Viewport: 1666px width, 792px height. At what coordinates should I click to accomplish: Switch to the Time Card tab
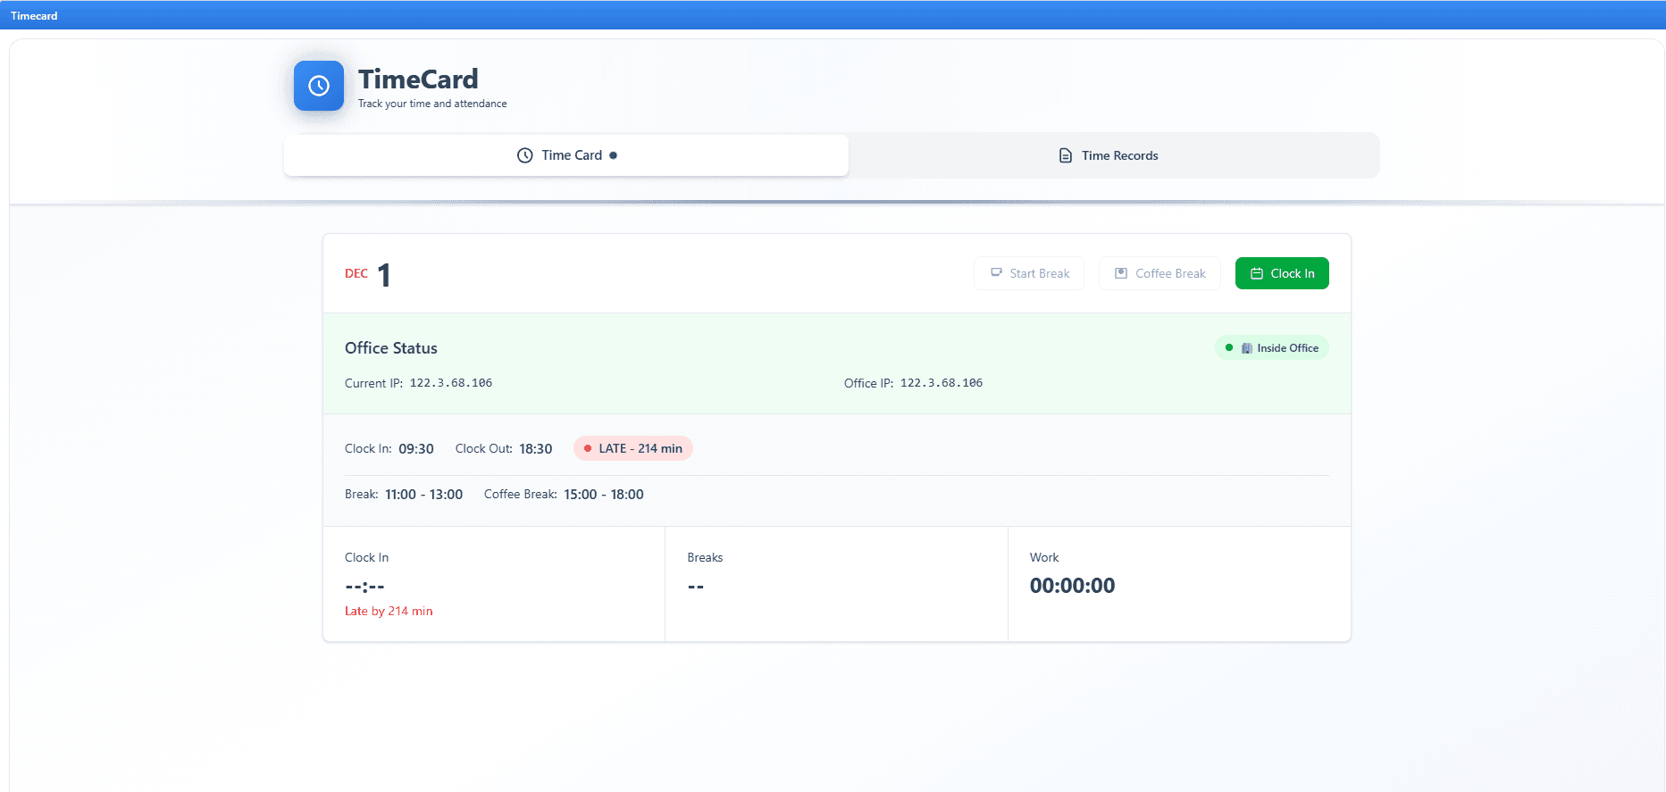pos(566,155)
